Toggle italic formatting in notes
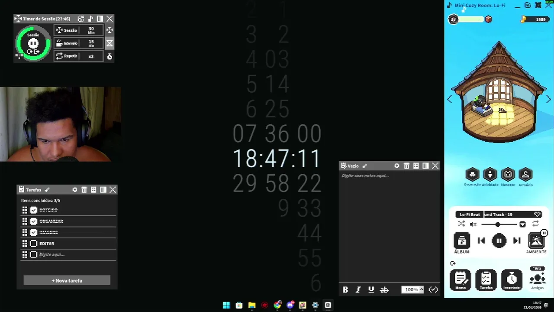Image resolution: width=554 pixels, height=312 pixels. pyautogui.click(x=358, y=290)
